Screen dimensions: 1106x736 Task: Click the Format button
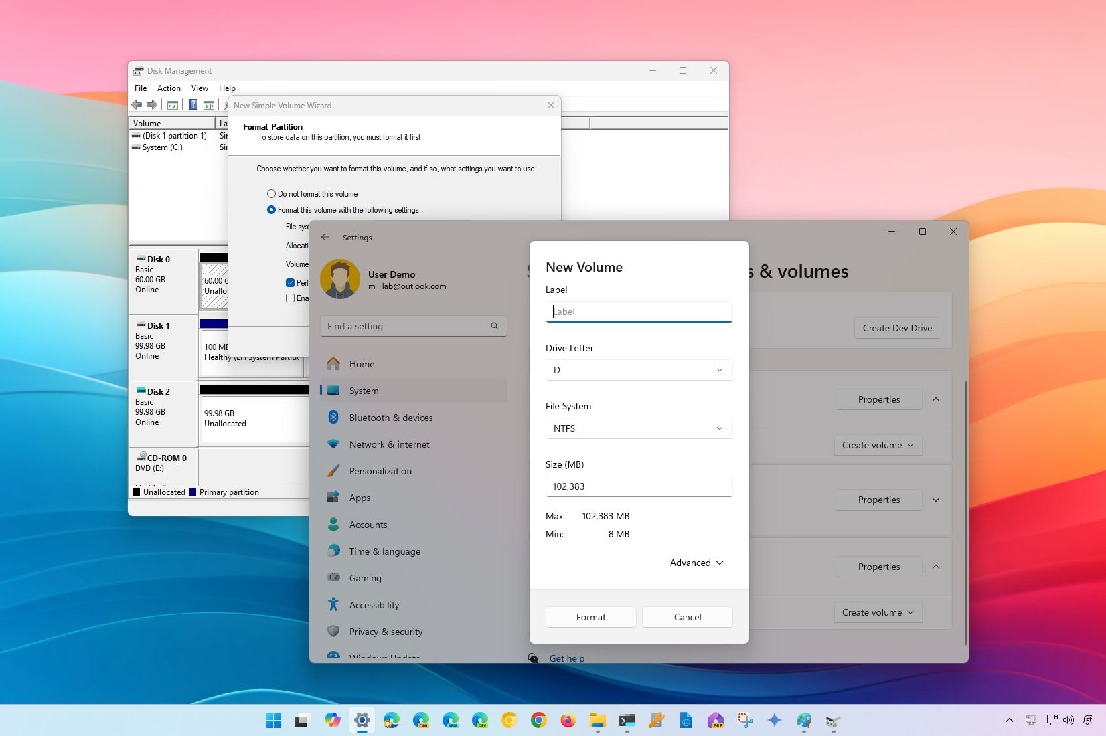click(590, 617)
